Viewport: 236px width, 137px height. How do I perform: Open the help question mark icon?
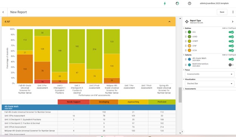[189, 3]
